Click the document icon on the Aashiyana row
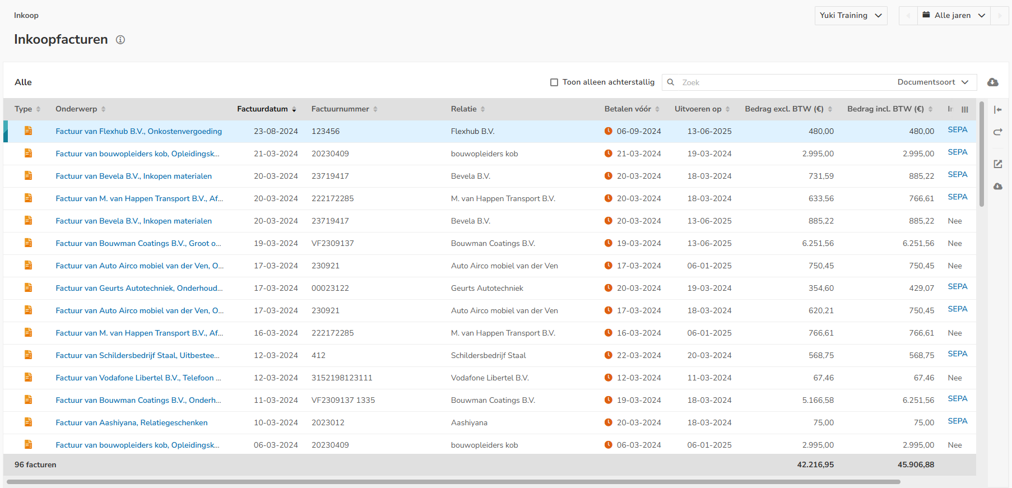1012x488 pixels. coord(28,422)
